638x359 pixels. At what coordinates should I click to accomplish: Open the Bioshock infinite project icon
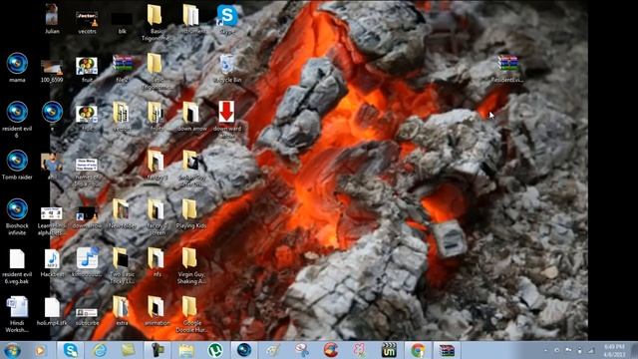tap(17, 216)
